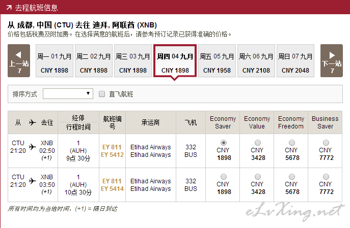Image resolution: width=350 pixels, height=228 pixels.
Task: Click the 10点 30分 duration text
Action: point(78,192)
